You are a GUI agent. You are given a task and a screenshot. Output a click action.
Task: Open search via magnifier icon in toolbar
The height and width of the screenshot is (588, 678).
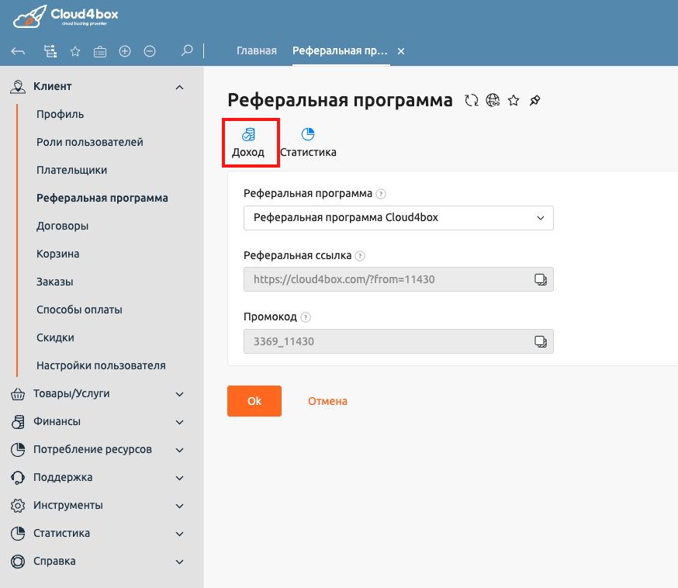coord(186,50)
